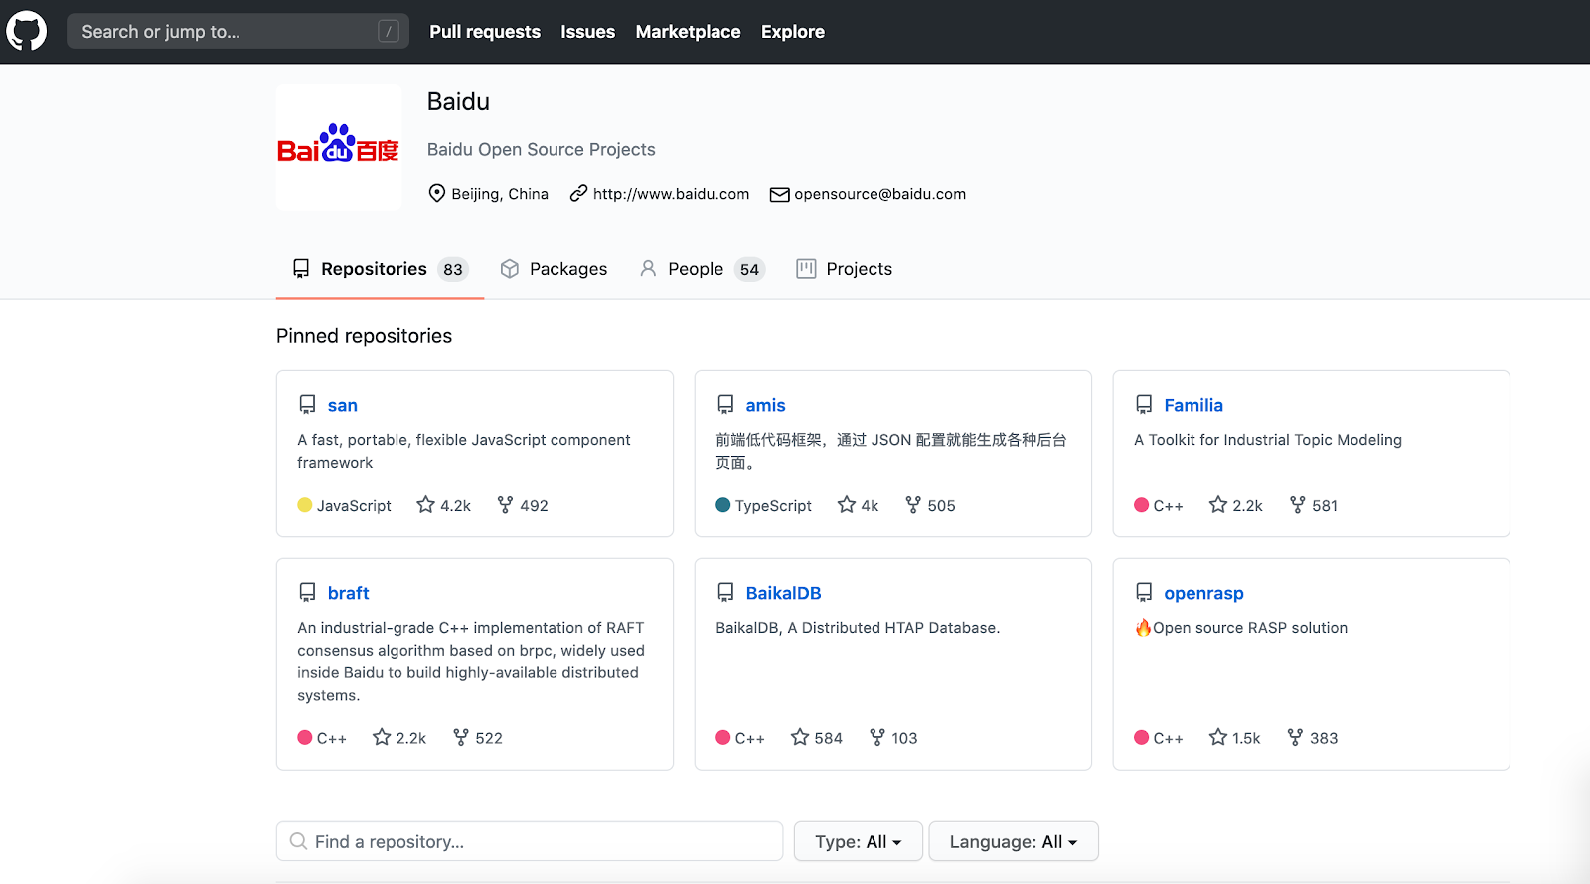This screenshot has width=1590, height=884.
Task: Open the braft repository link
Action: click(349, 593)
